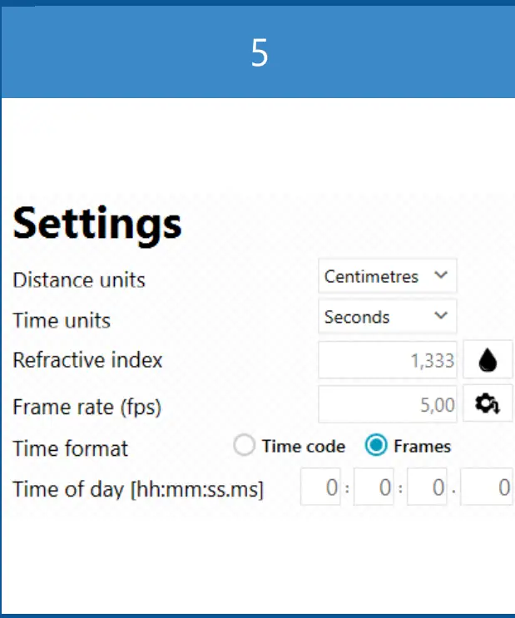515x618 pixels.
Task: Click the hours field of Time of day
Action: (321, 487)
